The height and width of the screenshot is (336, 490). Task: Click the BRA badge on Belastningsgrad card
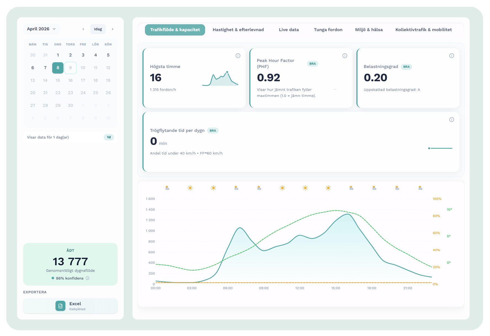click(406, 67)
